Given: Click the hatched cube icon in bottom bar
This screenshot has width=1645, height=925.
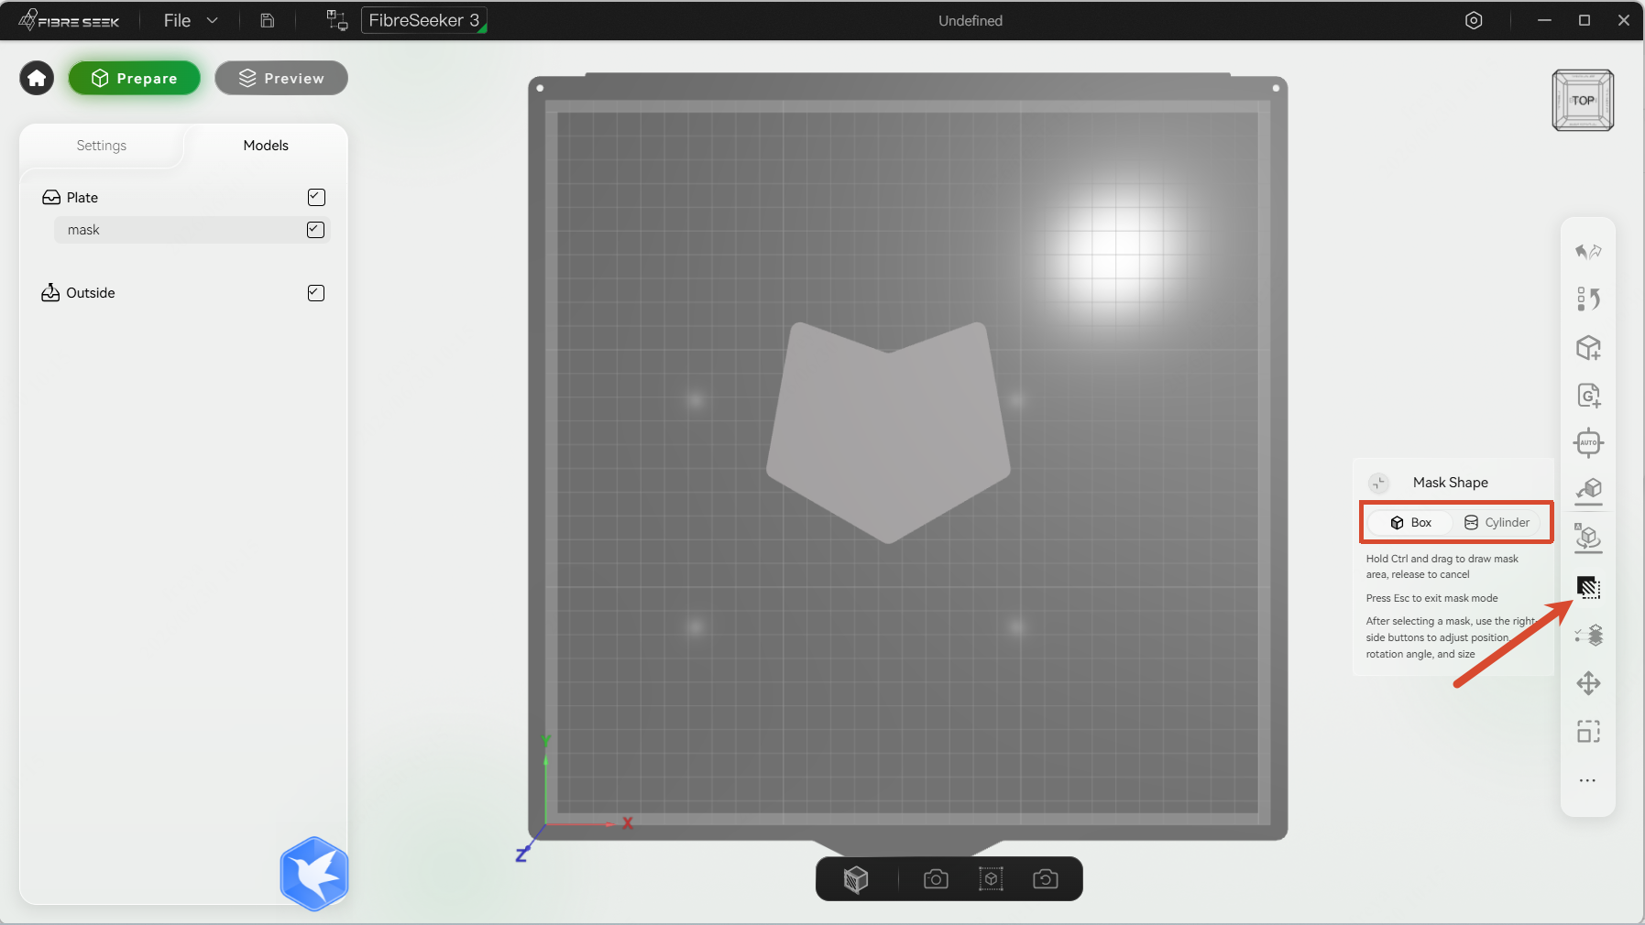Looking at the screenshot, I should pos(856,879).
